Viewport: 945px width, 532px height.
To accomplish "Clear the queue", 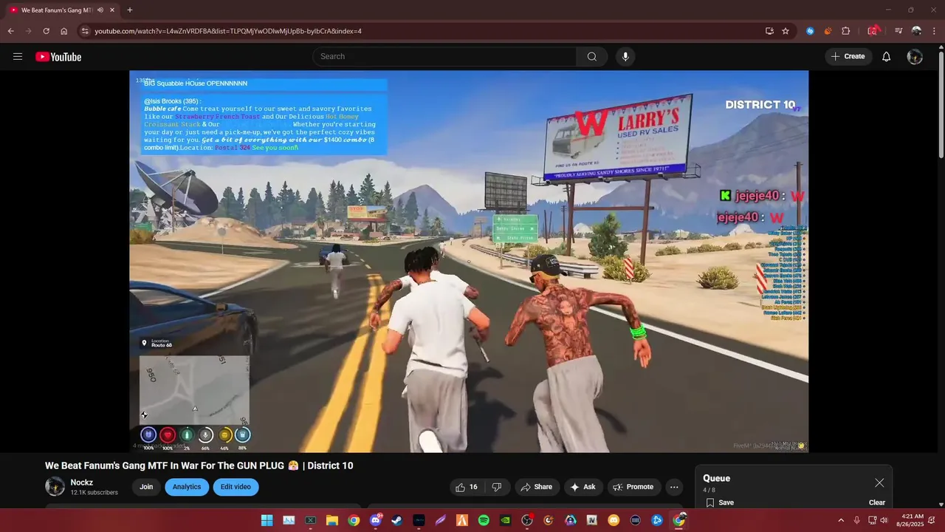I will pos(877,502).
